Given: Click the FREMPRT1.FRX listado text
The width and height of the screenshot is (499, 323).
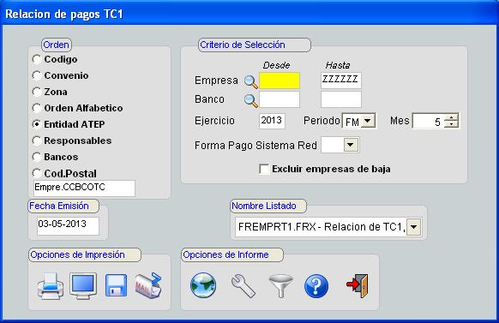Looking at the screenshot, I should pos(322,227).
